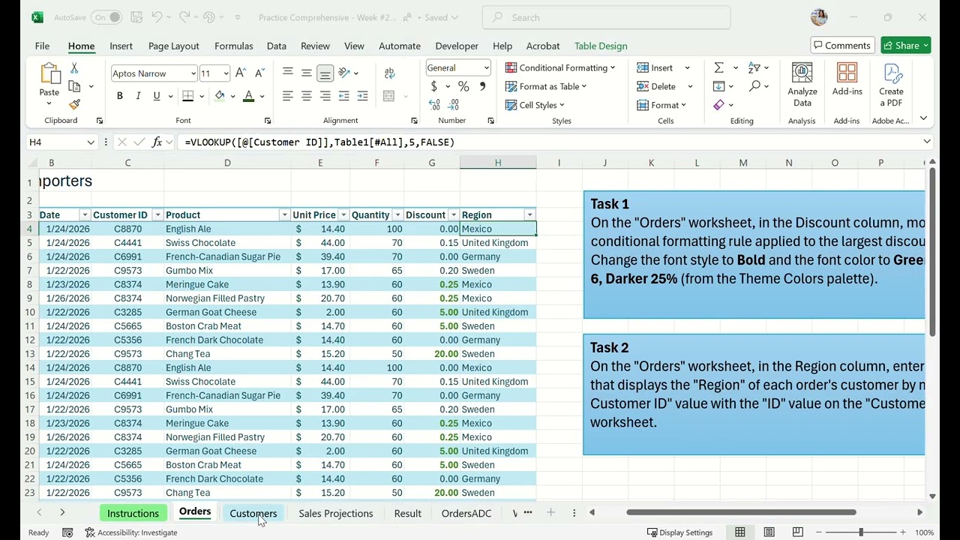
Task: Expand Conditional Formatting menu
Action: click(560, 67)
